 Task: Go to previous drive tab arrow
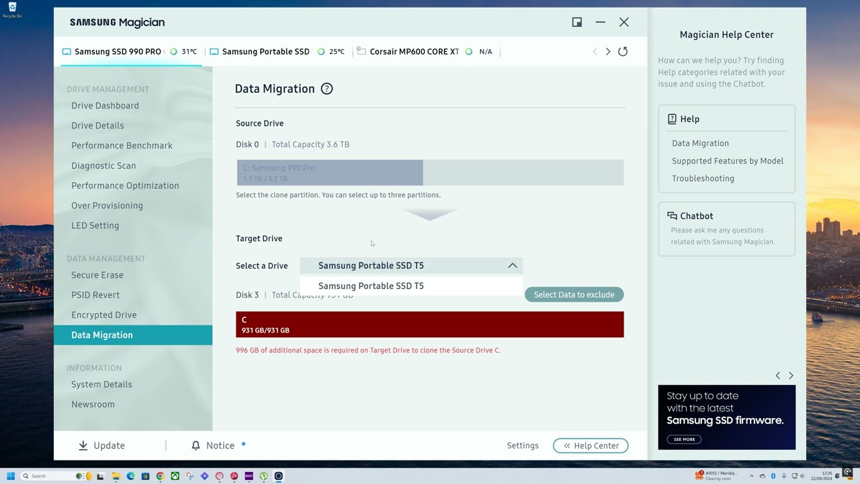point(595,52)
